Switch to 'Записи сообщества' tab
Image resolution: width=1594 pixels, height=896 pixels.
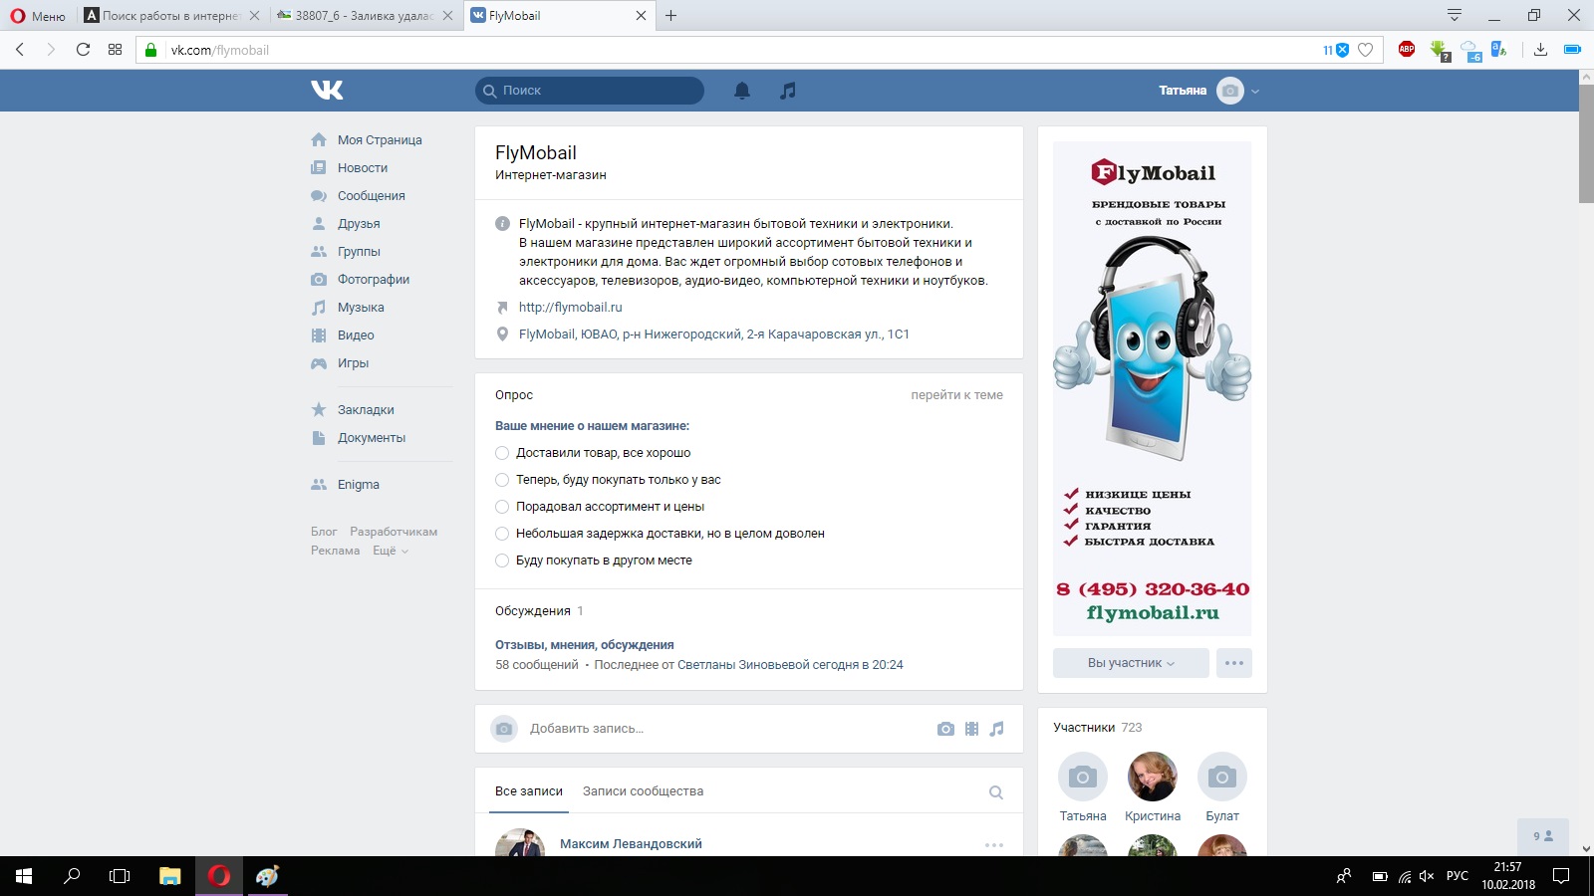pos(643,791)
